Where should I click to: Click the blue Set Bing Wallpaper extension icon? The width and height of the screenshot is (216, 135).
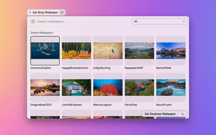(30, 12)
